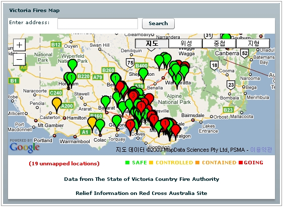Click the Deniliquin town label
This screenshot has height=207, width=283.
(x=131, y=51)
